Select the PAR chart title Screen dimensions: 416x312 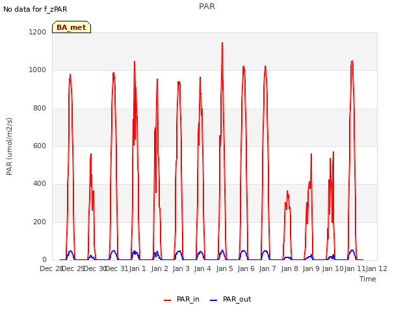(207, 6)
